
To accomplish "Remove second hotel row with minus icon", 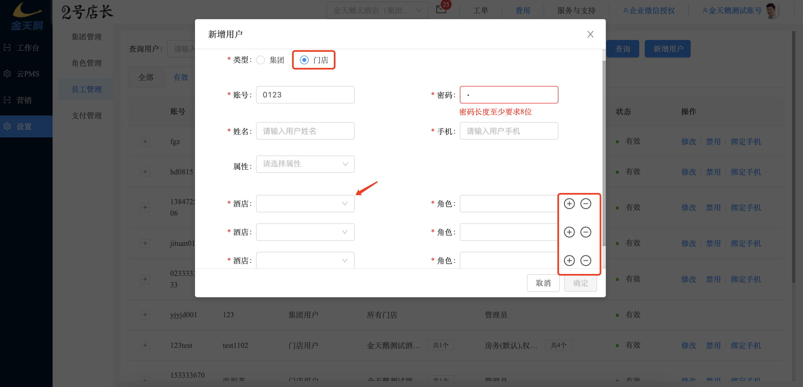I will 586,232.
